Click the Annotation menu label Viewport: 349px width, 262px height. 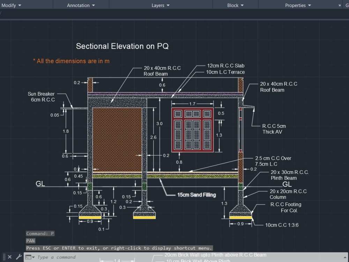[x=78, y=5]
